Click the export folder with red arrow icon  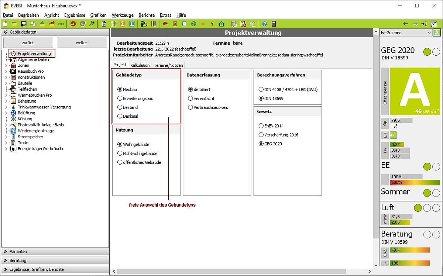pos(52,24)
